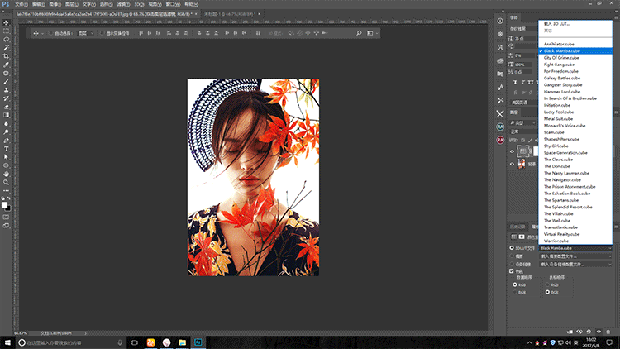Select the Path Selection arrow tool

6,157
